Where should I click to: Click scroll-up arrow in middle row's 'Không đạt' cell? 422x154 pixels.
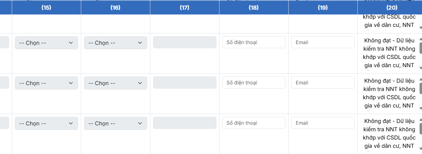click(x=420, y=79)
